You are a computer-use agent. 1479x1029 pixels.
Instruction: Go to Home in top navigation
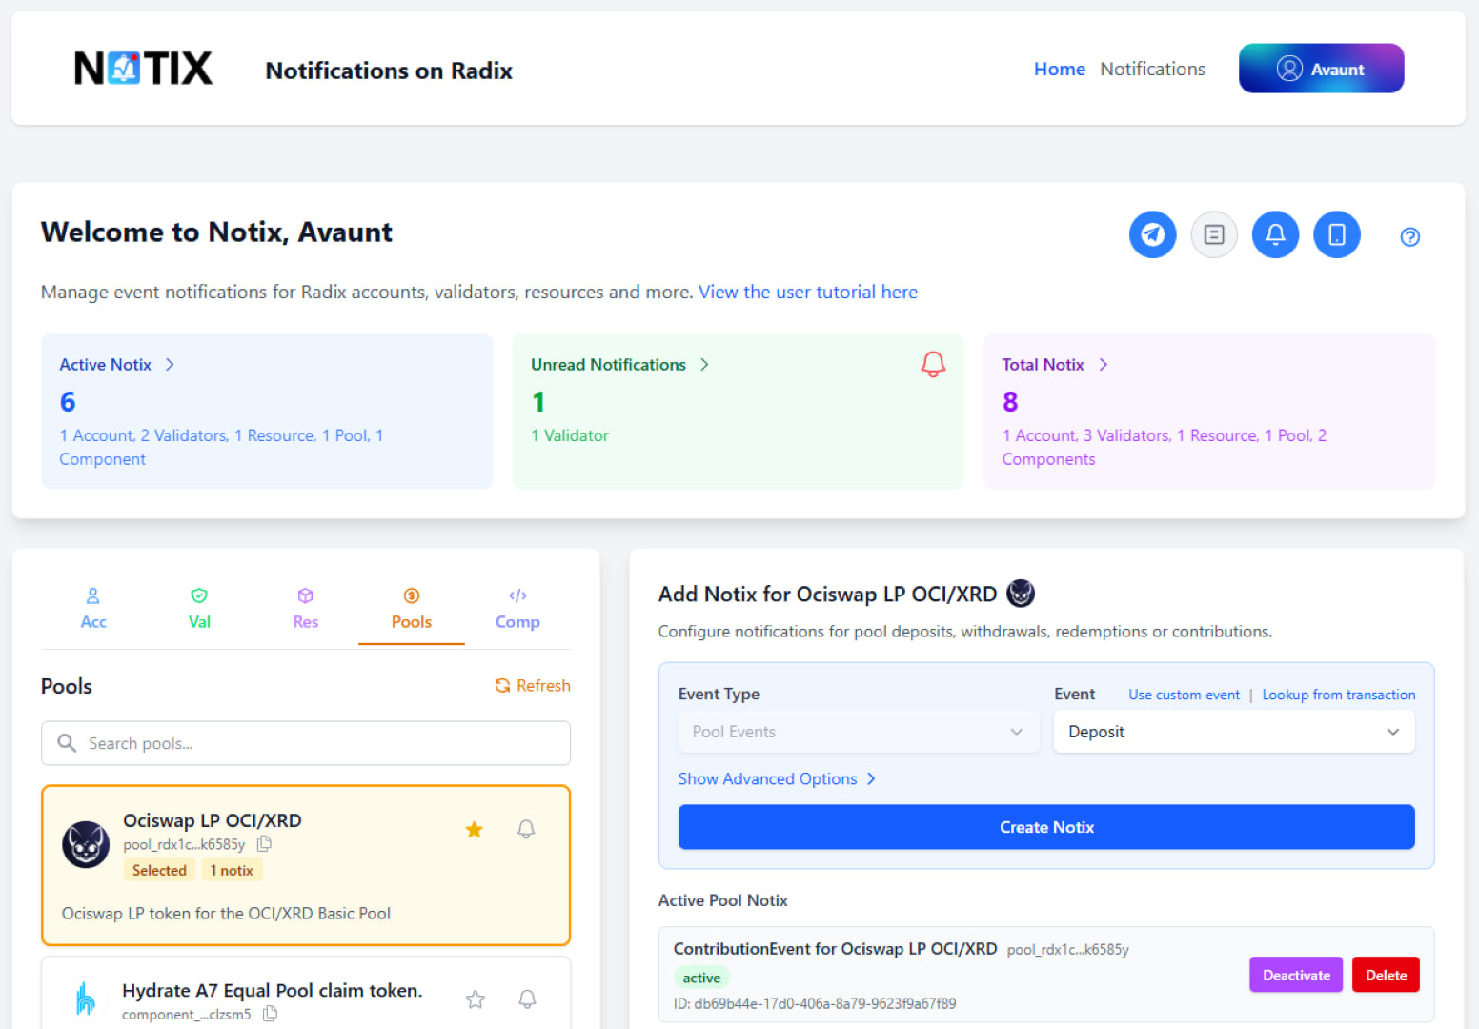tap(1060, 69)
